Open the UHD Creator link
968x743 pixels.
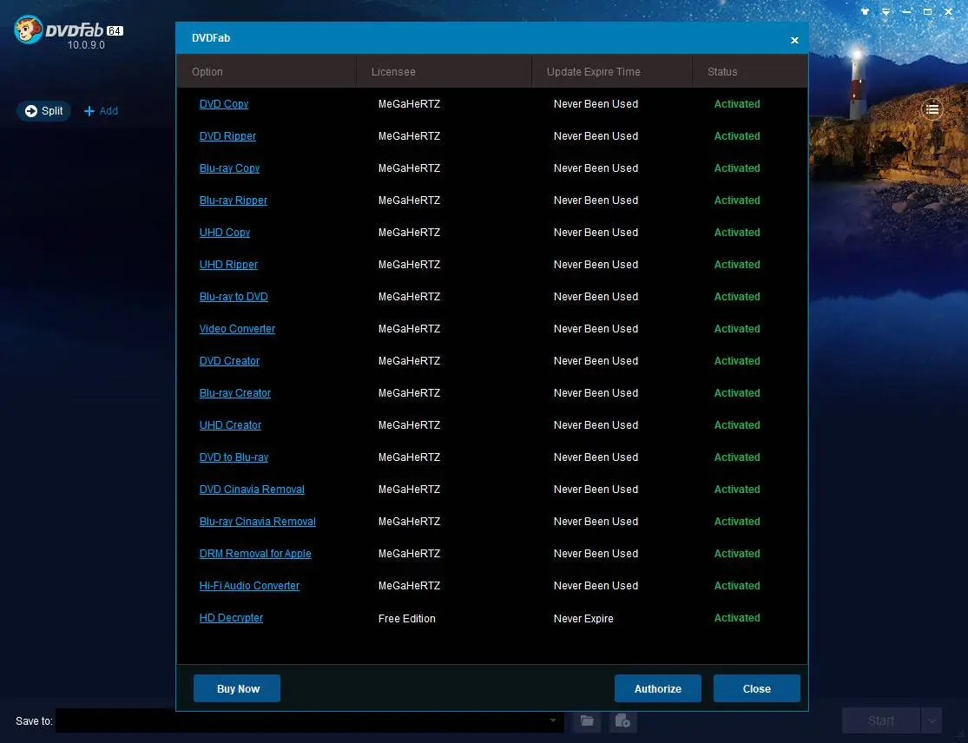click(x=230, y=424)
